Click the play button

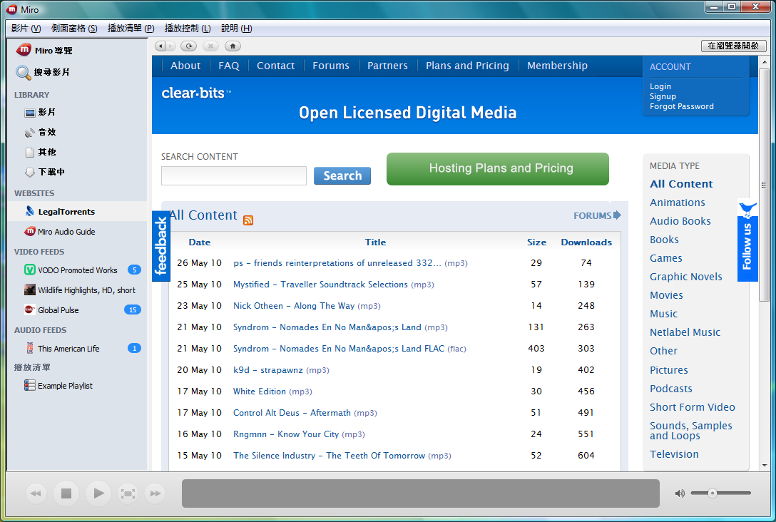pos(98,493)
